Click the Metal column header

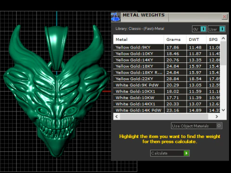pos(139,39)
